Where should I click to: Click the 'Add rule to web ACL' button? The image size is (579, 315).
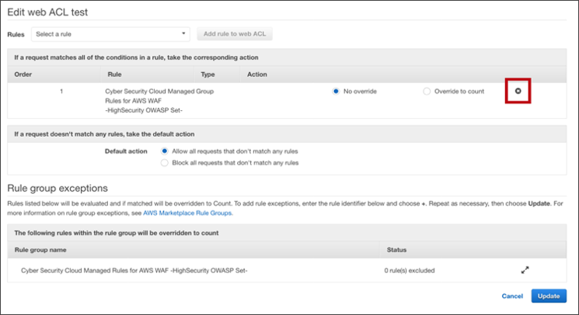[x=234, y=34]
